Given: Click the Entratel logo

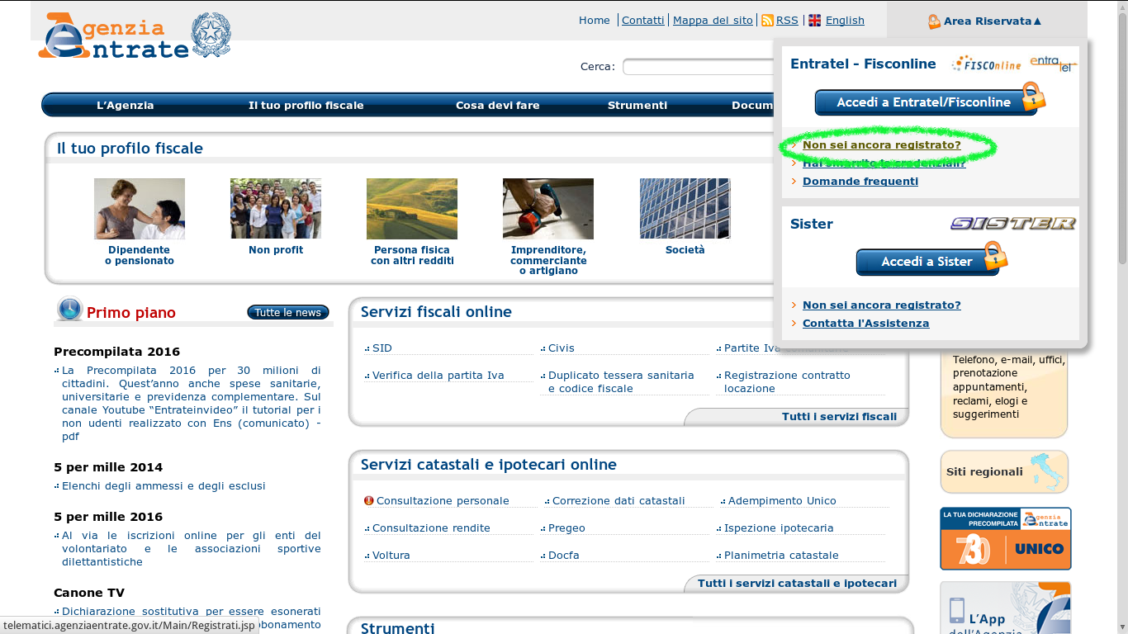Looking at the screenshot, I should (1054, 64).
